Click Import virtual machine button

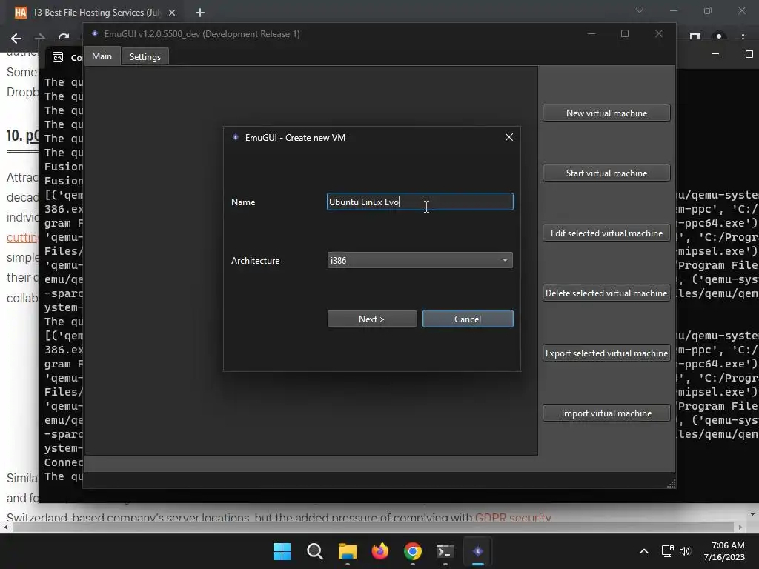(606, 413)
